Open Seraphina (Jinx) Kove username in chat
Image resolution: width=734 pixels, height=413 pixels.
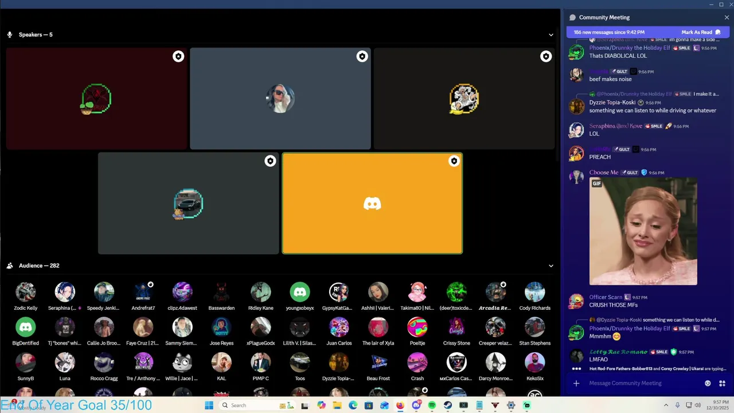(x=616, y=126)
